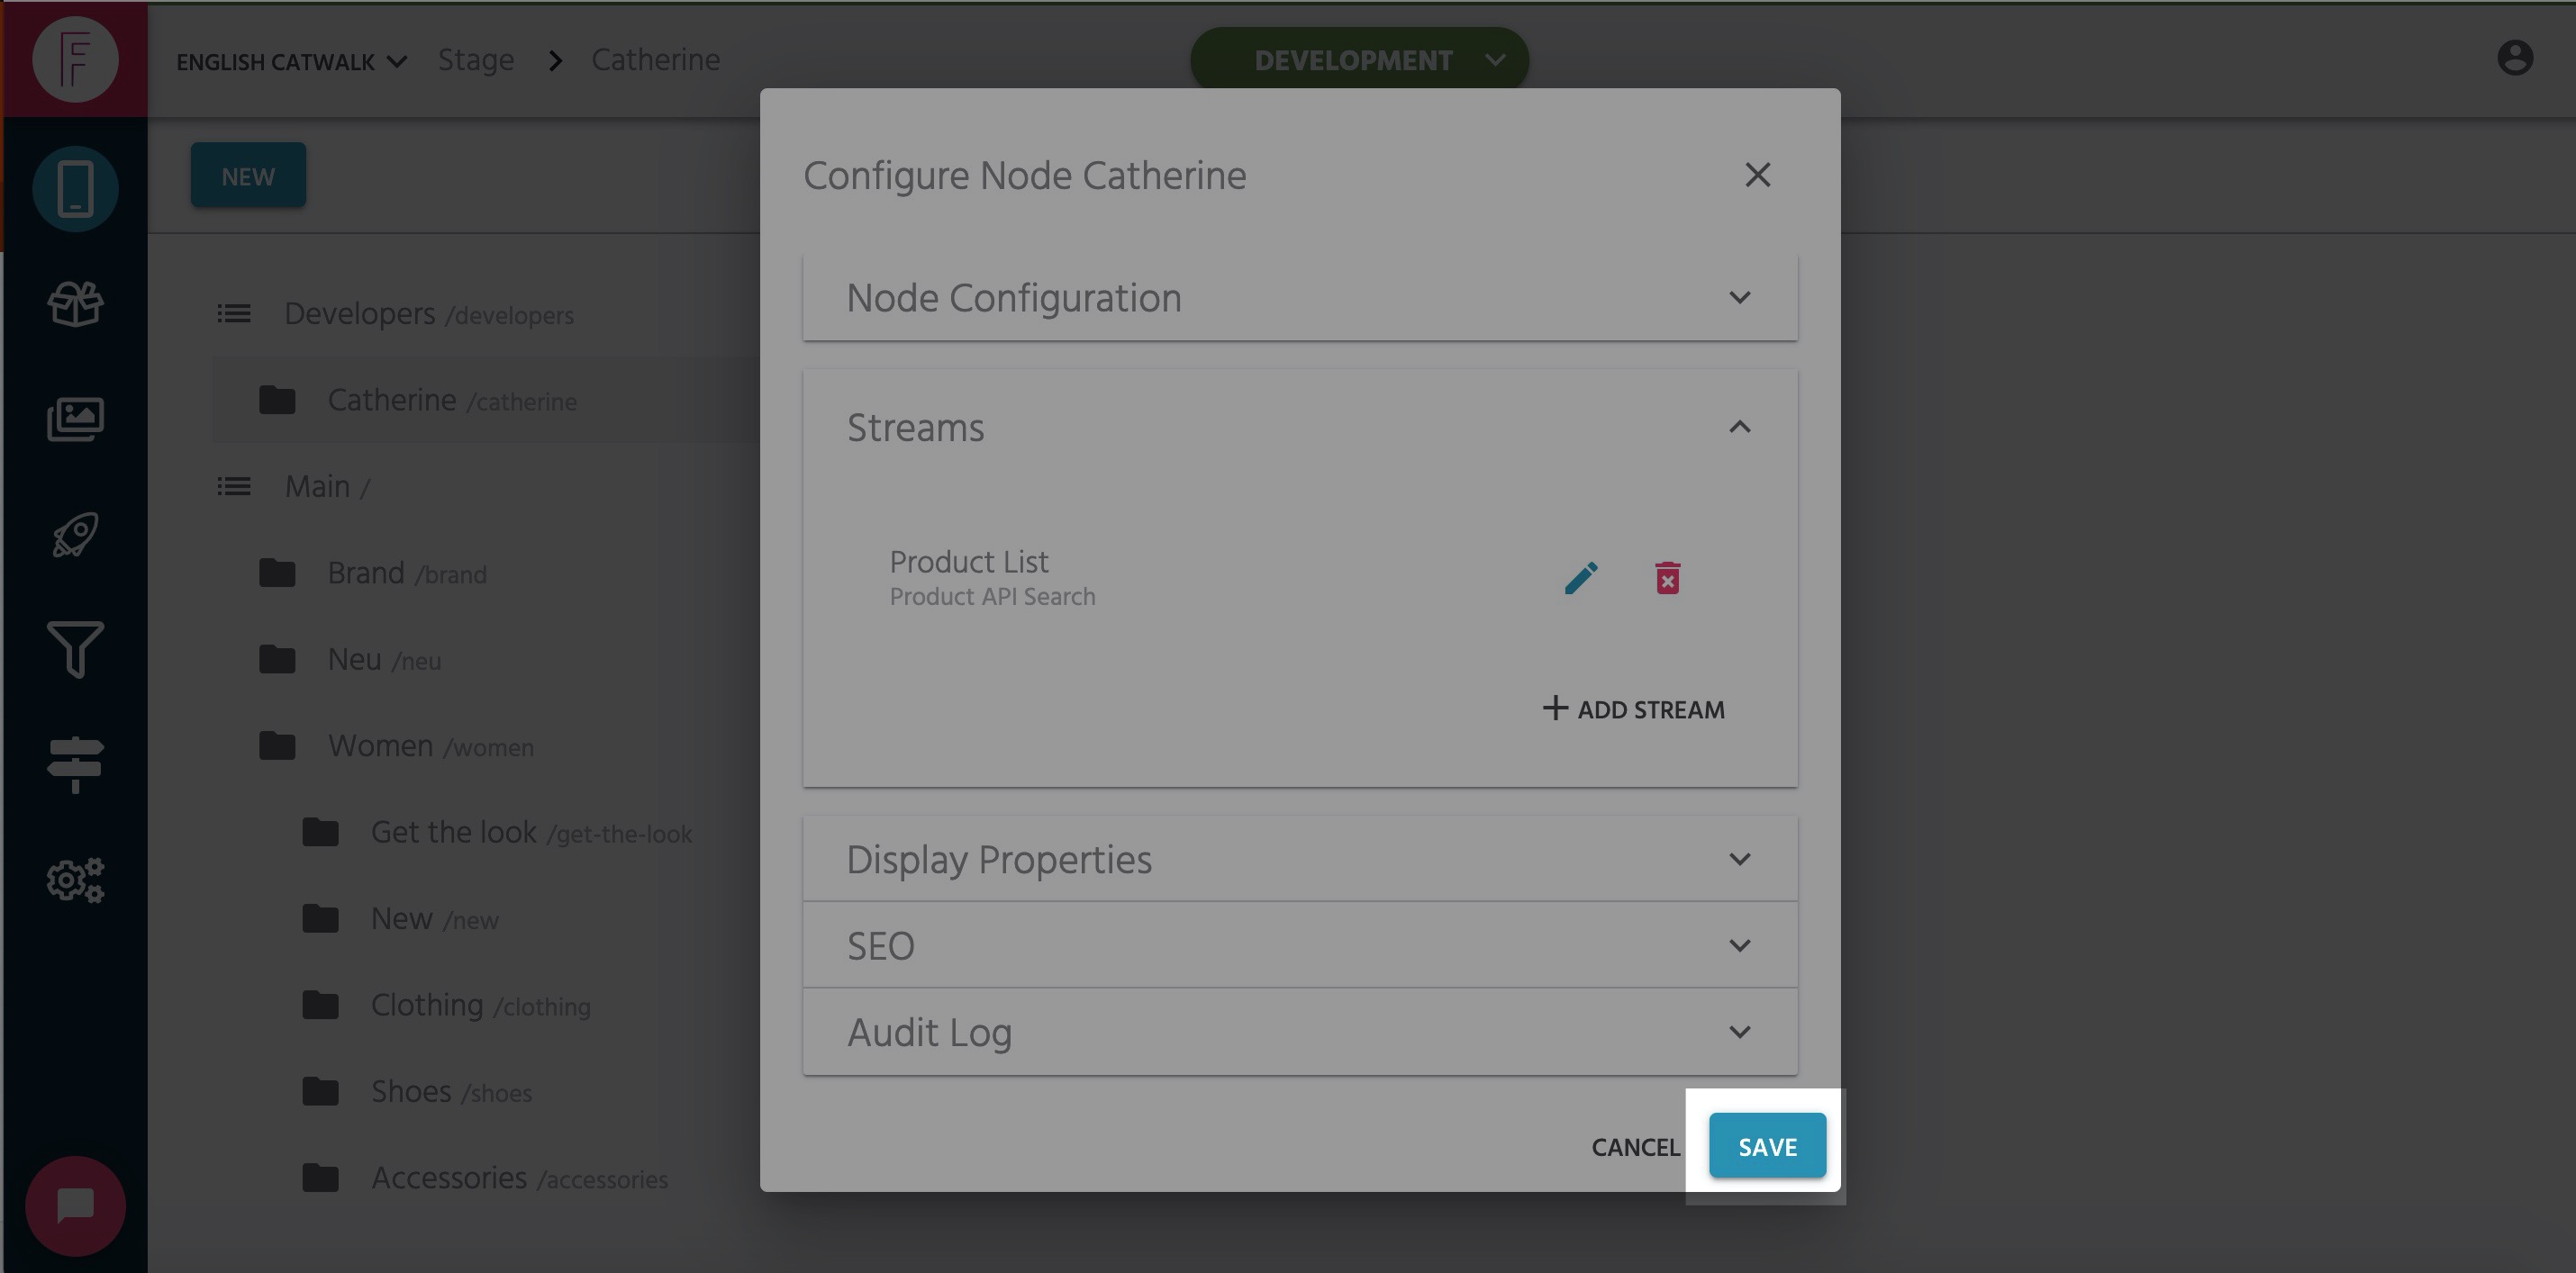Click the Neu folder icon
2576x1273 pixels.
277,660
